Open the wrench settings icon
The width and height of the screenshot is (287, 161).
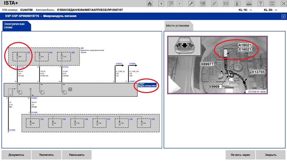click(191, 4)
